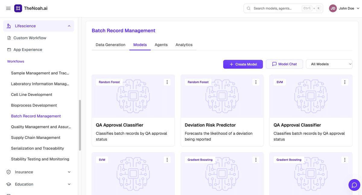Open Quality Management and Assur... workflow
Image resolution: width=362 pixels, height=195 pixels.
41,127
